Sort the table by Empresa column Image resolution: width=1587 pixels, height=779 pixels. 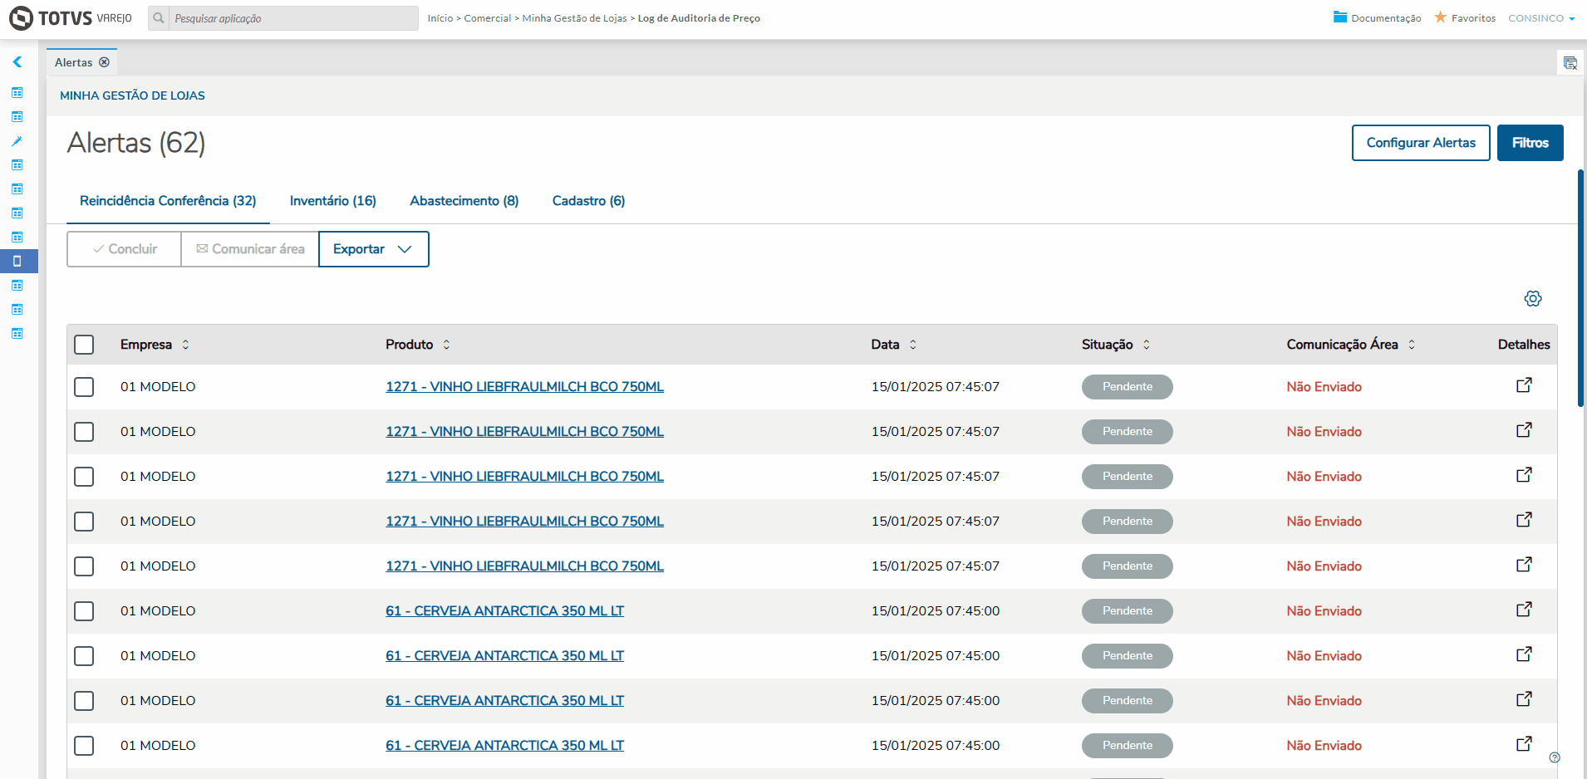click(x=185, y=345)
